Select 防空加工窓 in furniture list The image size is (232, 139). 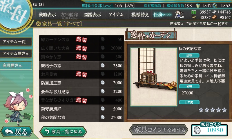pyautogui.click(x=81, y=83)
